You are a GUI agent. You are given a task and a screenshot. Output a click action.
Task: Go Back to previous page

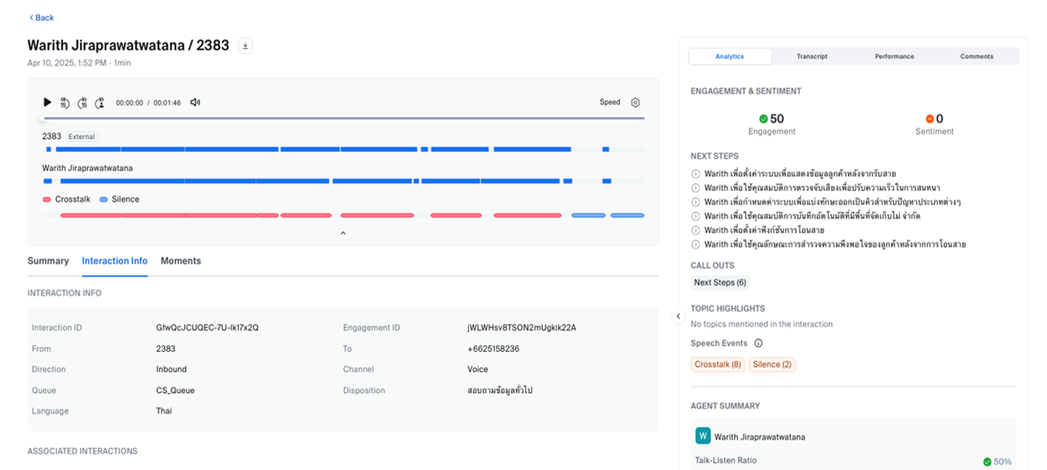click(x=41, y=18)
